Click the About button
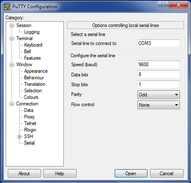This screenshot has height=183, width=191. point(24,173)
